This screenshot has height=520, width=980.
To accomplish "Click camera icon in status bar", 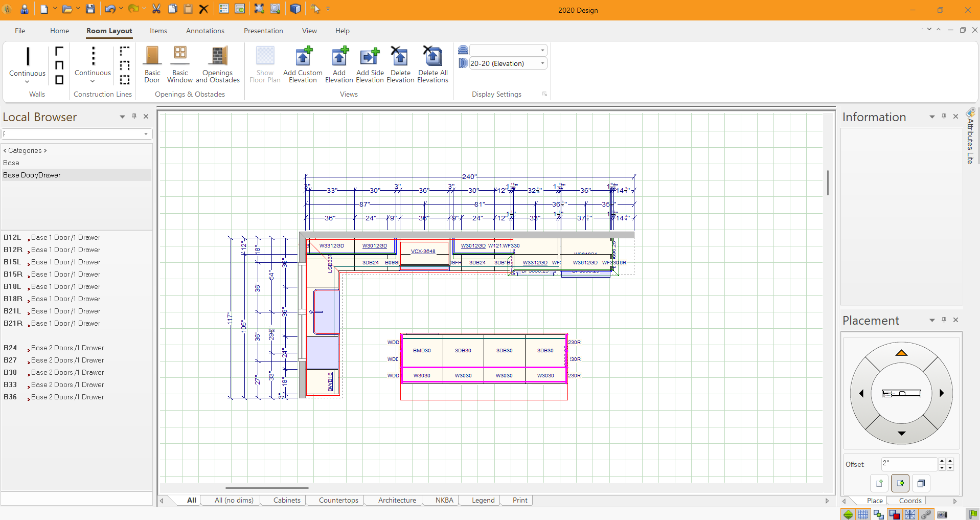I will [942, 514].
